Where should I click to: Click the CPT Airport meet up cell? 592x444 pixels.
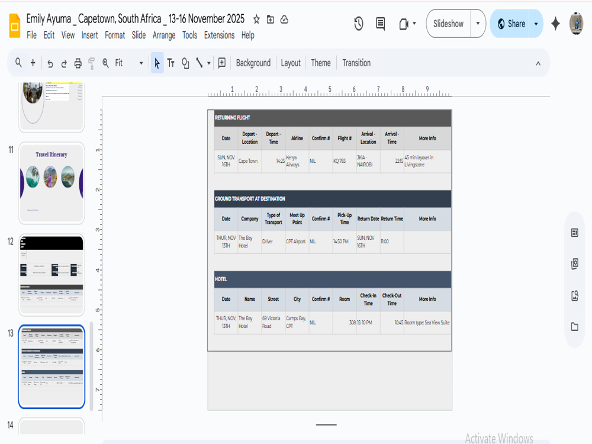(297, 242)
